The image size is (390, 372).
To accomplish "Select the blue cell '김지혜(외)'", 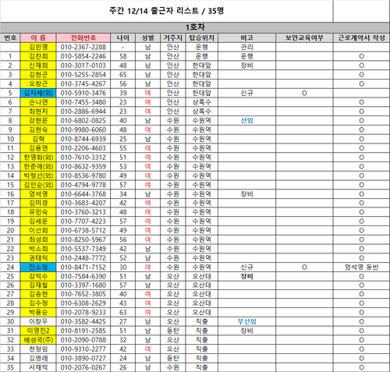I will pos(38,93).
